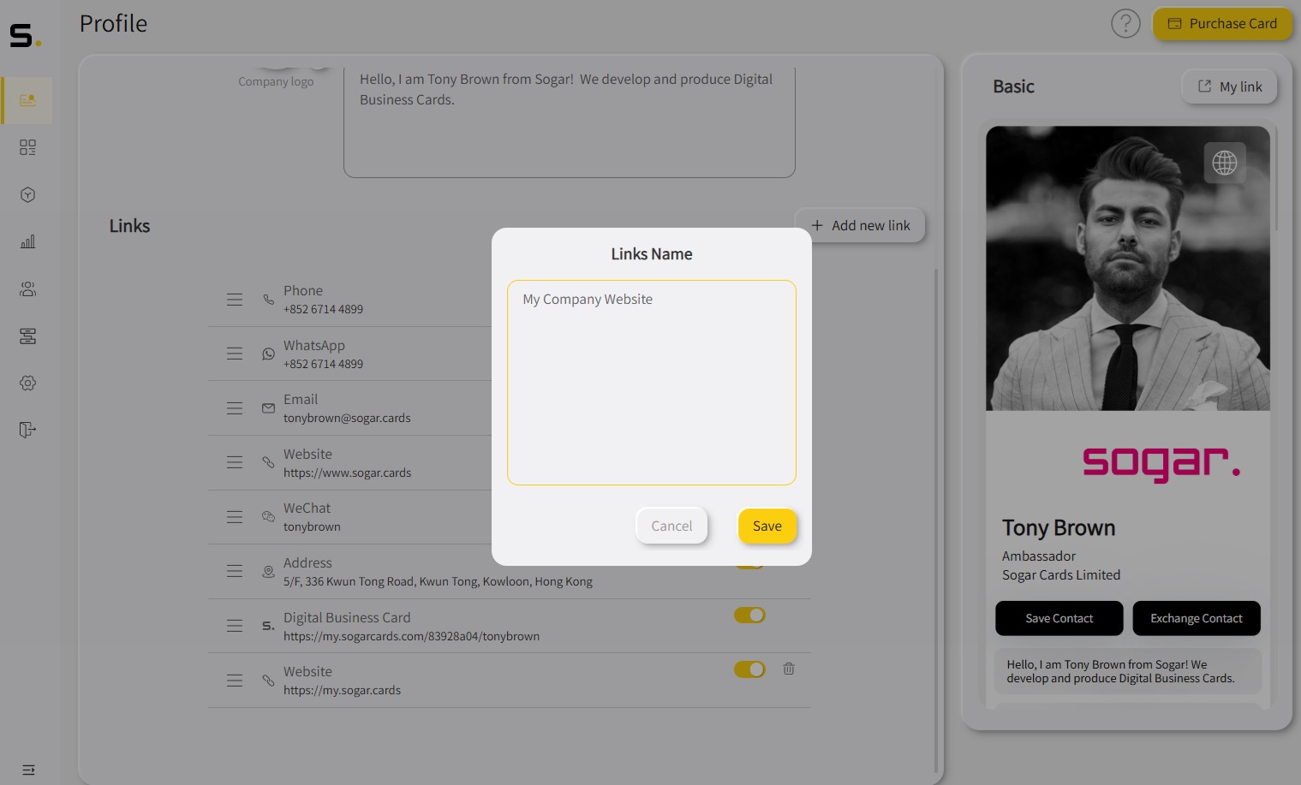Image resolution: width=1301 pixels, height=785 pixels.
Task: Click the Company logo label
Action: (276, 81)
